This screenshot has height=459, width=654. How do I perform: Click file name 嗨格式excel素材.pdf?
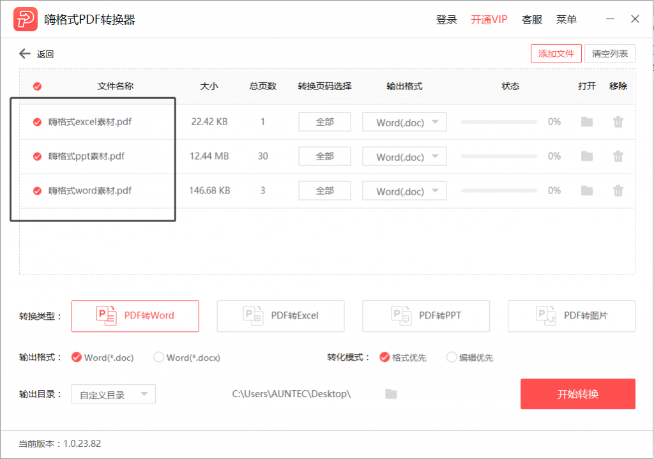(89, 122)
